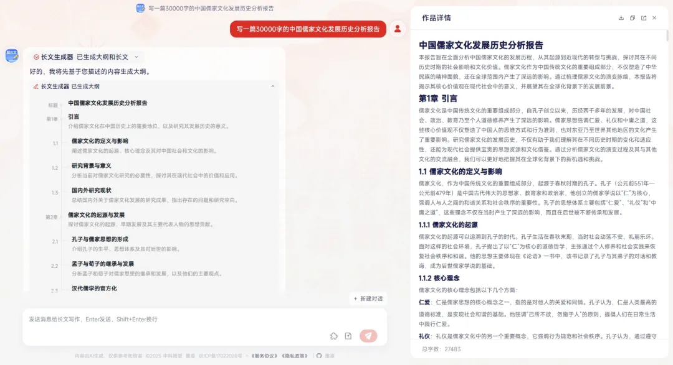This screenshot has width=673, height=365.
Task: Click the 2.1 number label in the outline
Action: pyautogui.click(x=55, y=242)
